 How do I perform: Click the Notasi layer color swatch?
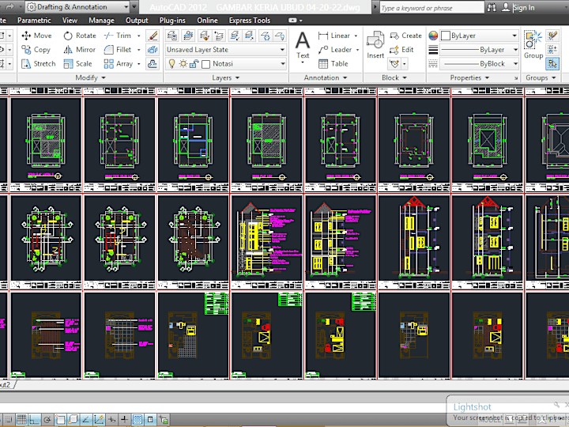205,64
